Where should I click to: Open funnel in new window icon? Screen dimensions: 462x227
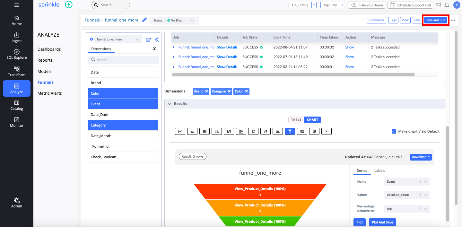tap(148, 40)
